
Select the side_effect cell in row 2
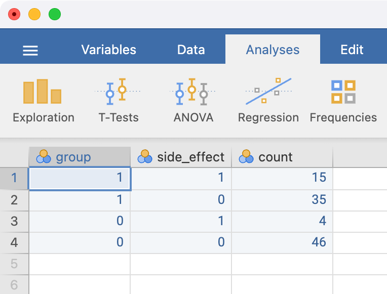pos(181,199)
